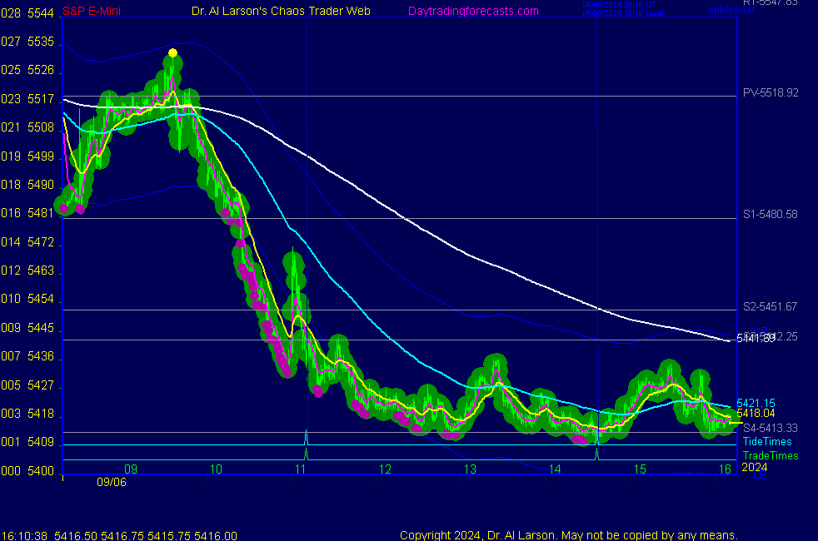
Task: Click the 000 5400 price axis label
Action: (27, 471)
